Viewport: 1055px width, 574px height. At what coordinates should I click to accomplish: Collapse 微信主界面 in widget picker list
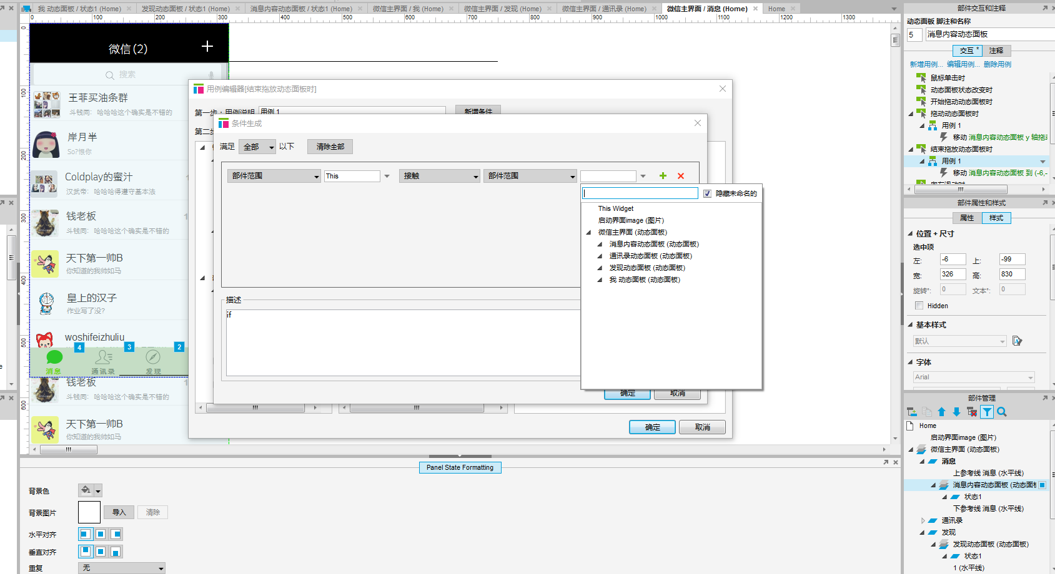point(588,232)
